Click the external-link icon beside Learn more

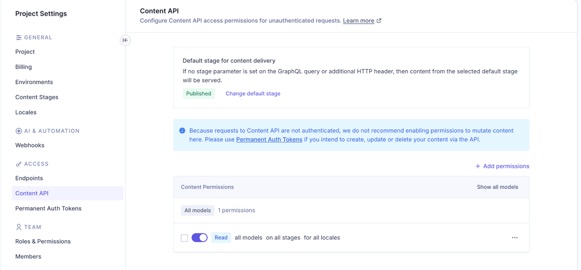379,20
